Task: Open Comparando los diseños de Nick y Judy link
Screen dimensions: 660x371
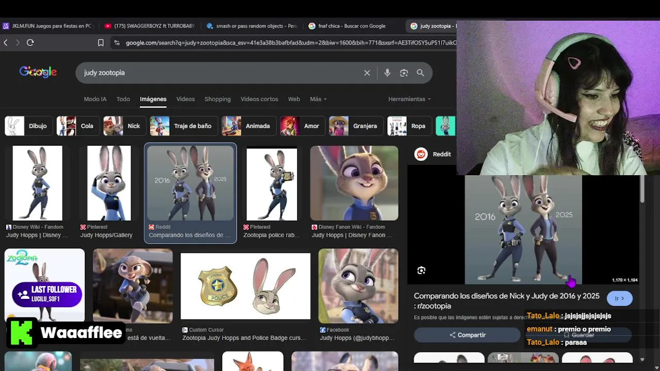Action: click(x=506, y=301)
